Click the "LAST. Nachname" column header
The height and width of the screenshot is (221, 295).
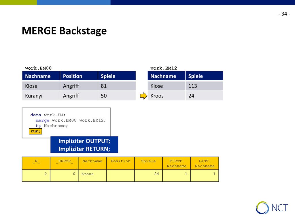(205, 163)
